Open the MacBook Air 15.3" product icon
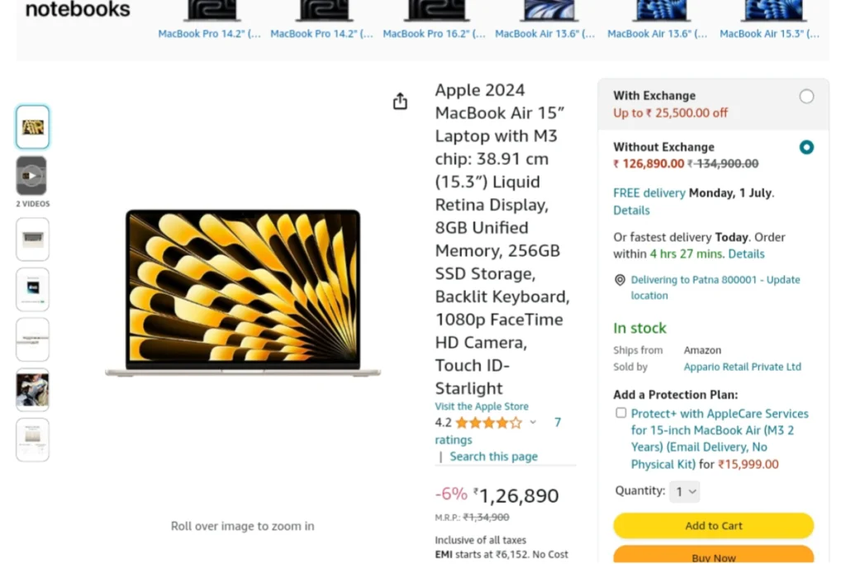Viewport: 846px width, 564px height. [772, 10]
